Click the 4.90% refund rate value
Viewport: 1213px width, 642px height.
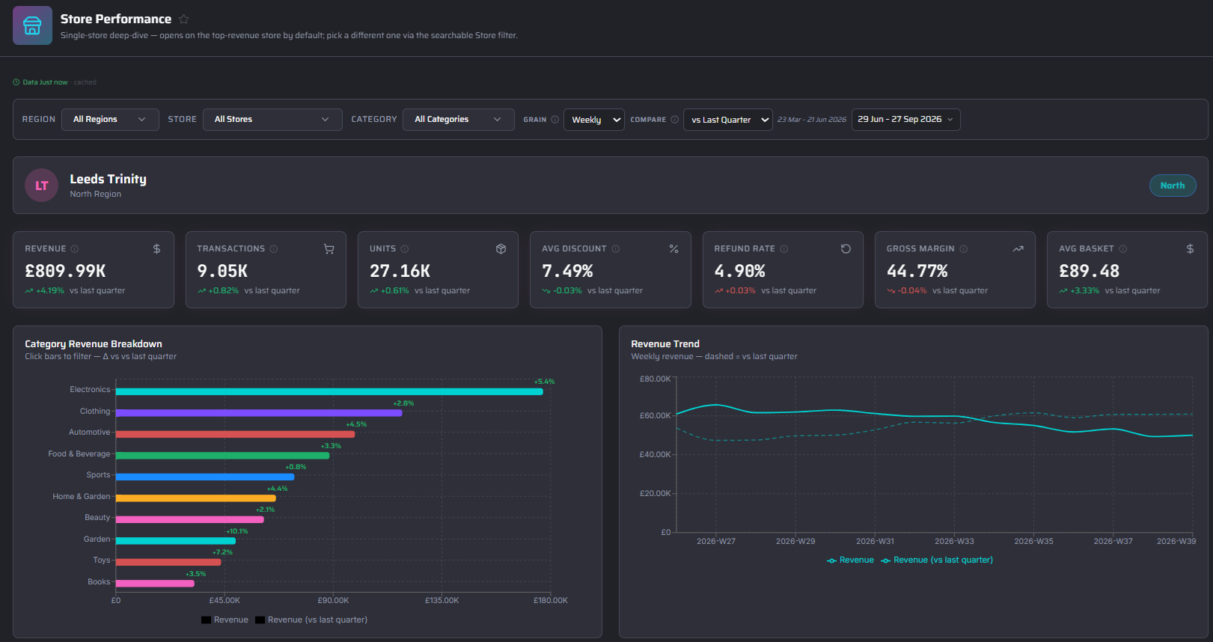pos(740,271)
